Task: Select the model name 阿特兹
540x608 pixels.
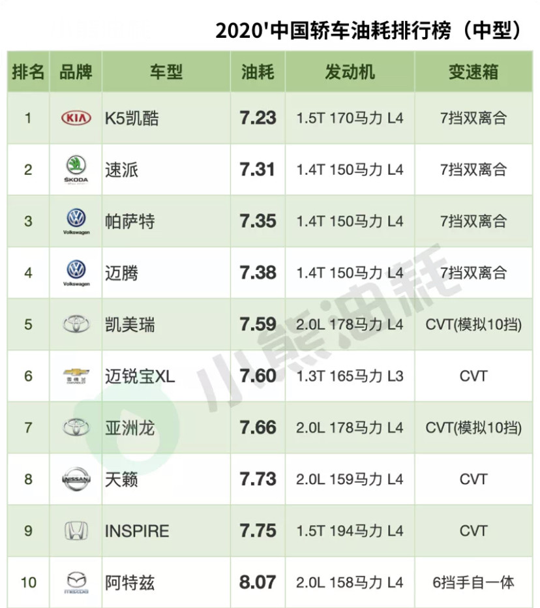Action: point(130,583)
